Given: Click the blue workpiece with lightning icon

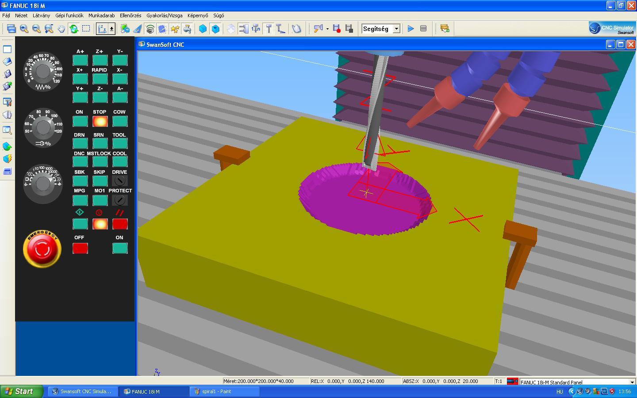Looking at the screenshot, I should point(7,159).
